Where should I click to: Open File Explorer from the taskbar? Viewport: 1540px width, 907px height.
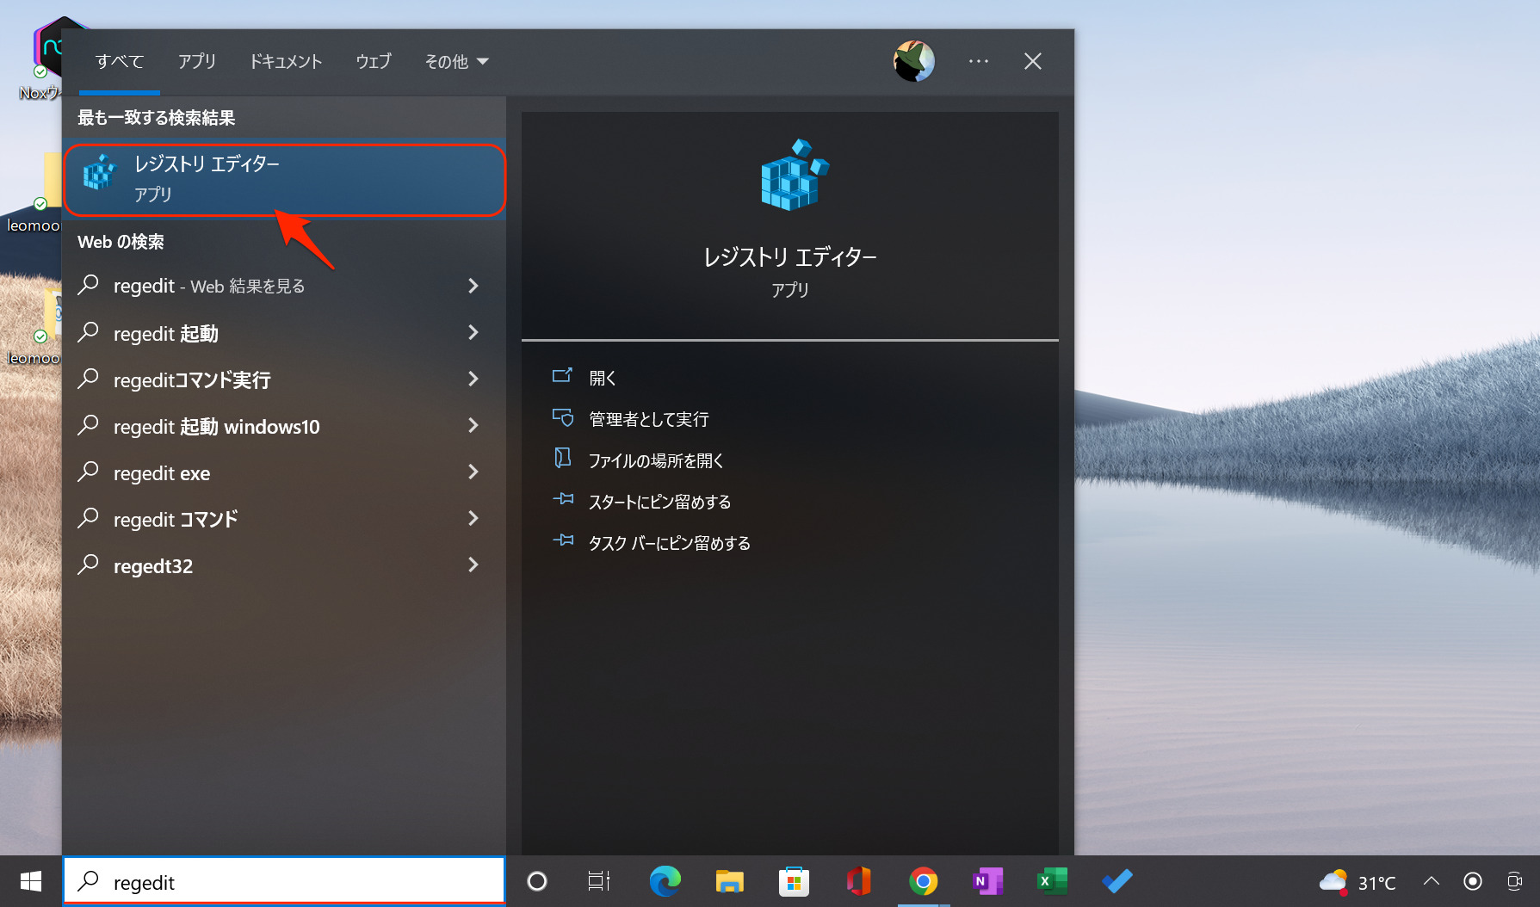(729, 881)
